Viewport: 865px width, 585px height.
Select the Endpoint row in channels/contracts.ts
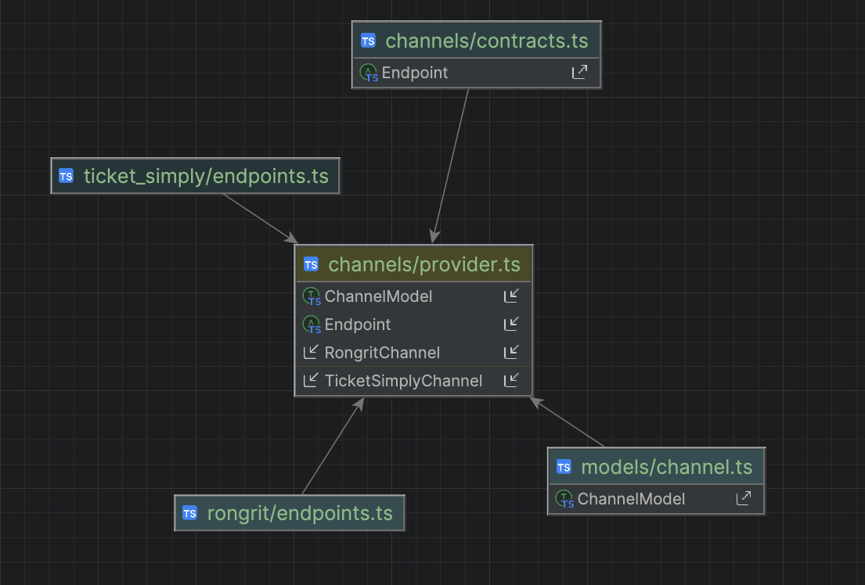[x=477, y=73]
